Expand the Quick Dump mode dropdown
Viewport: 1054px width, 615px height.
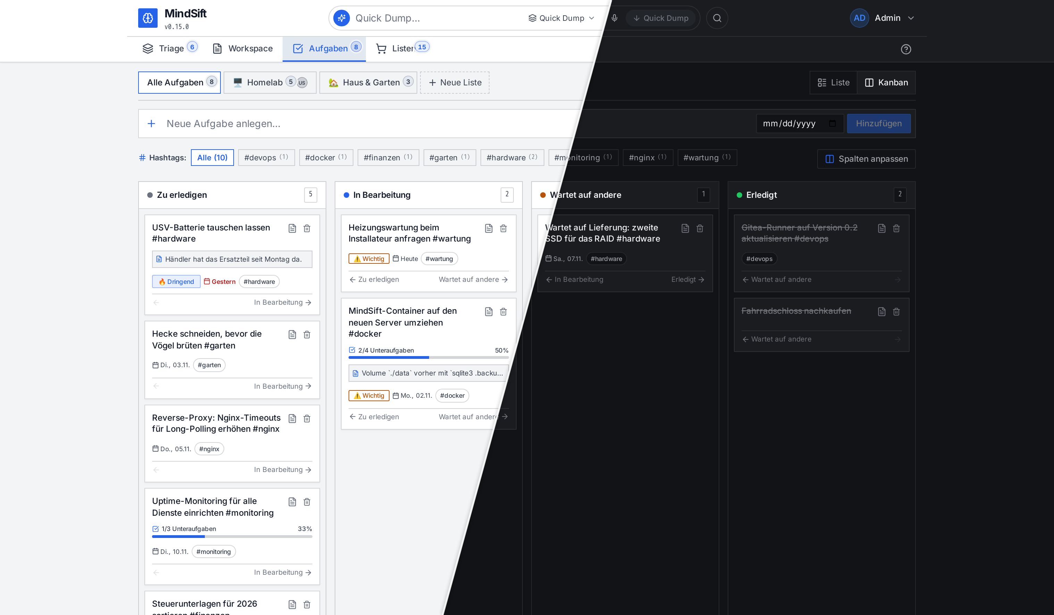click(x=561, y=18)
